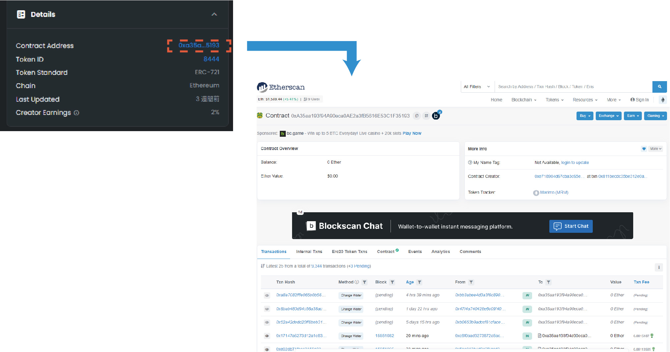Image resolution: width=670 pixels, height=352 pixels.
Task: Click the blue magnifier search button
Action: click(659, 87)
